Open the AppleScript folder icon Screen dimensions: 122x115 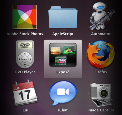pos(63,17)
